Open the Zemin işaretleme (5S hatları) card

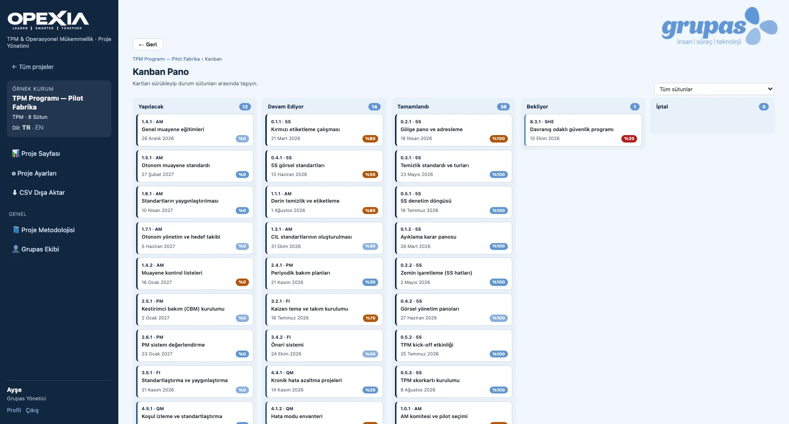pos(454,274)
